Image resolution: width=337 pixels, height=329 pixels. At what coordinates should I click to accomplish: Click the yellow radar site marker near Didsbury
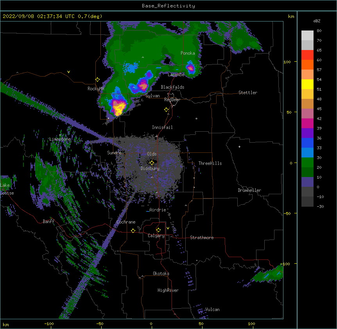(x=152, y=163)
